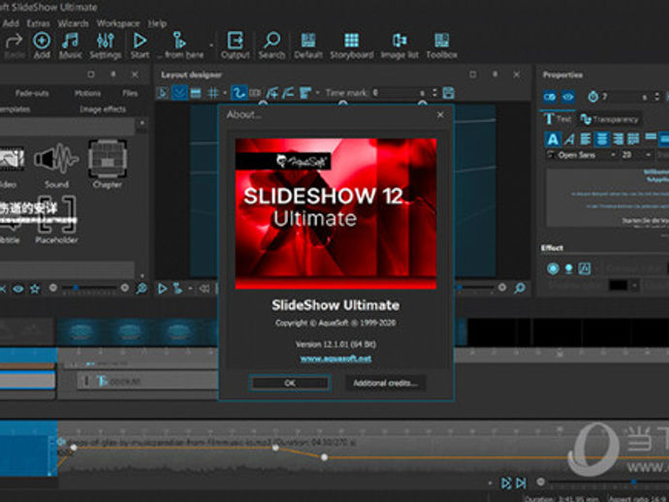Open the www.aquasoft.net link
Viewport: 669px width, 502px height.
point(335,359)
